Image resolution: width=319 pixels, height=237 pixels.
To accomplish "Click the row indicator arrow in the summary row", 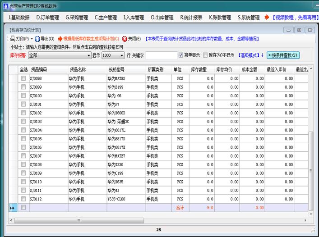I will click(x=13, y=207).
